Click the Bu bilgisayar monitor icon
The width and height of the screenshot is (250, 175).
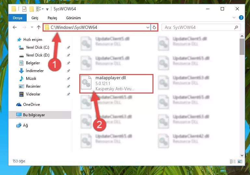point(19,115)
